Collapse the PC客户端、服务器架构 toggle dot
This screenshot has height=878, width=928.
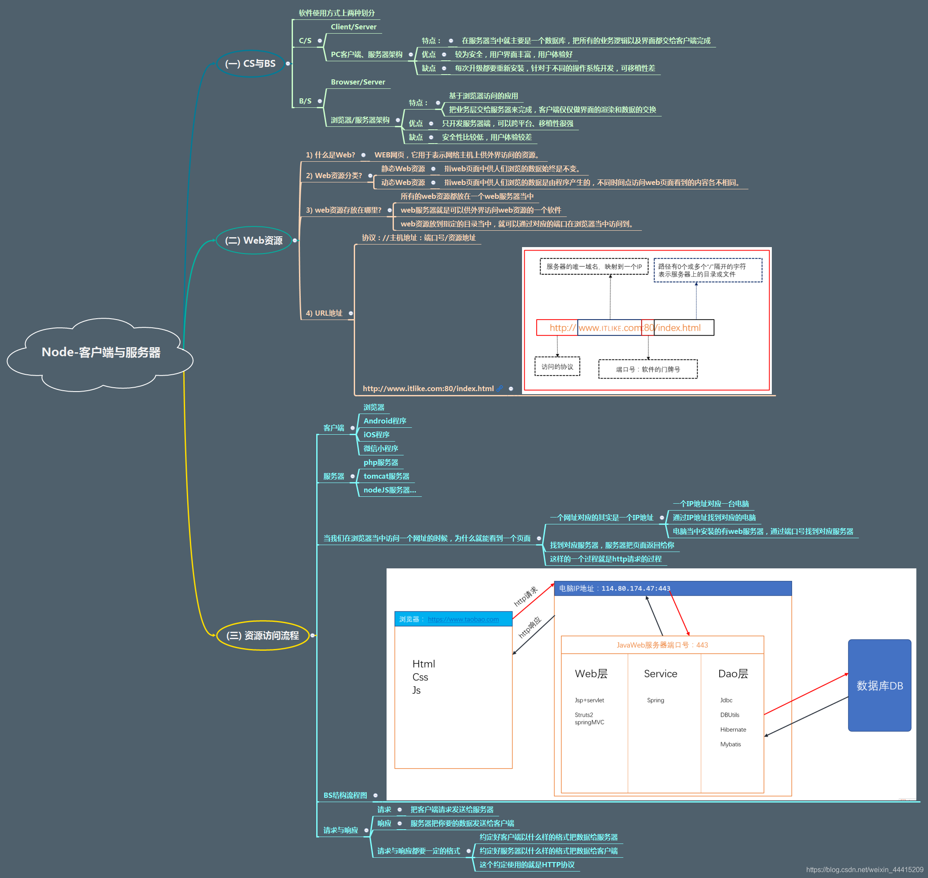tap(411, 55)
